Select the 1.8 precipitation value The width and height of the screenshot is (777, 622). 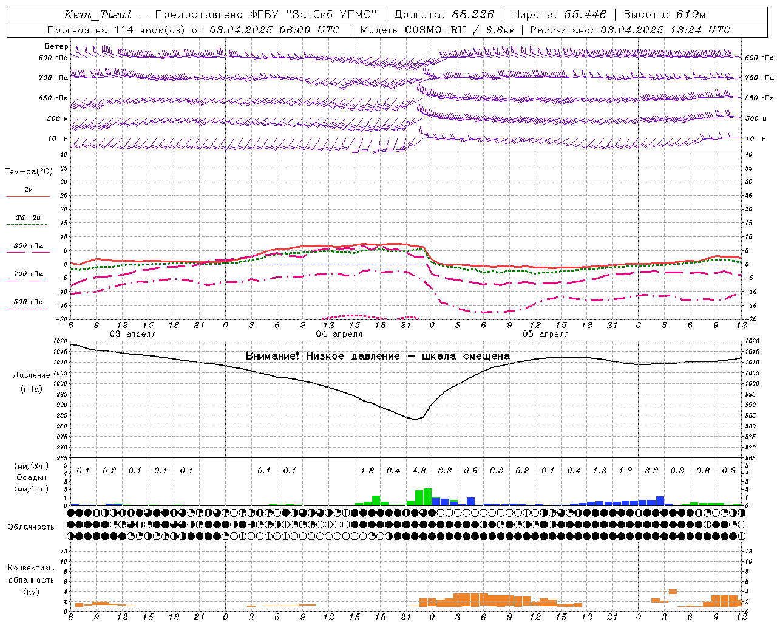(x=367, y=471)
